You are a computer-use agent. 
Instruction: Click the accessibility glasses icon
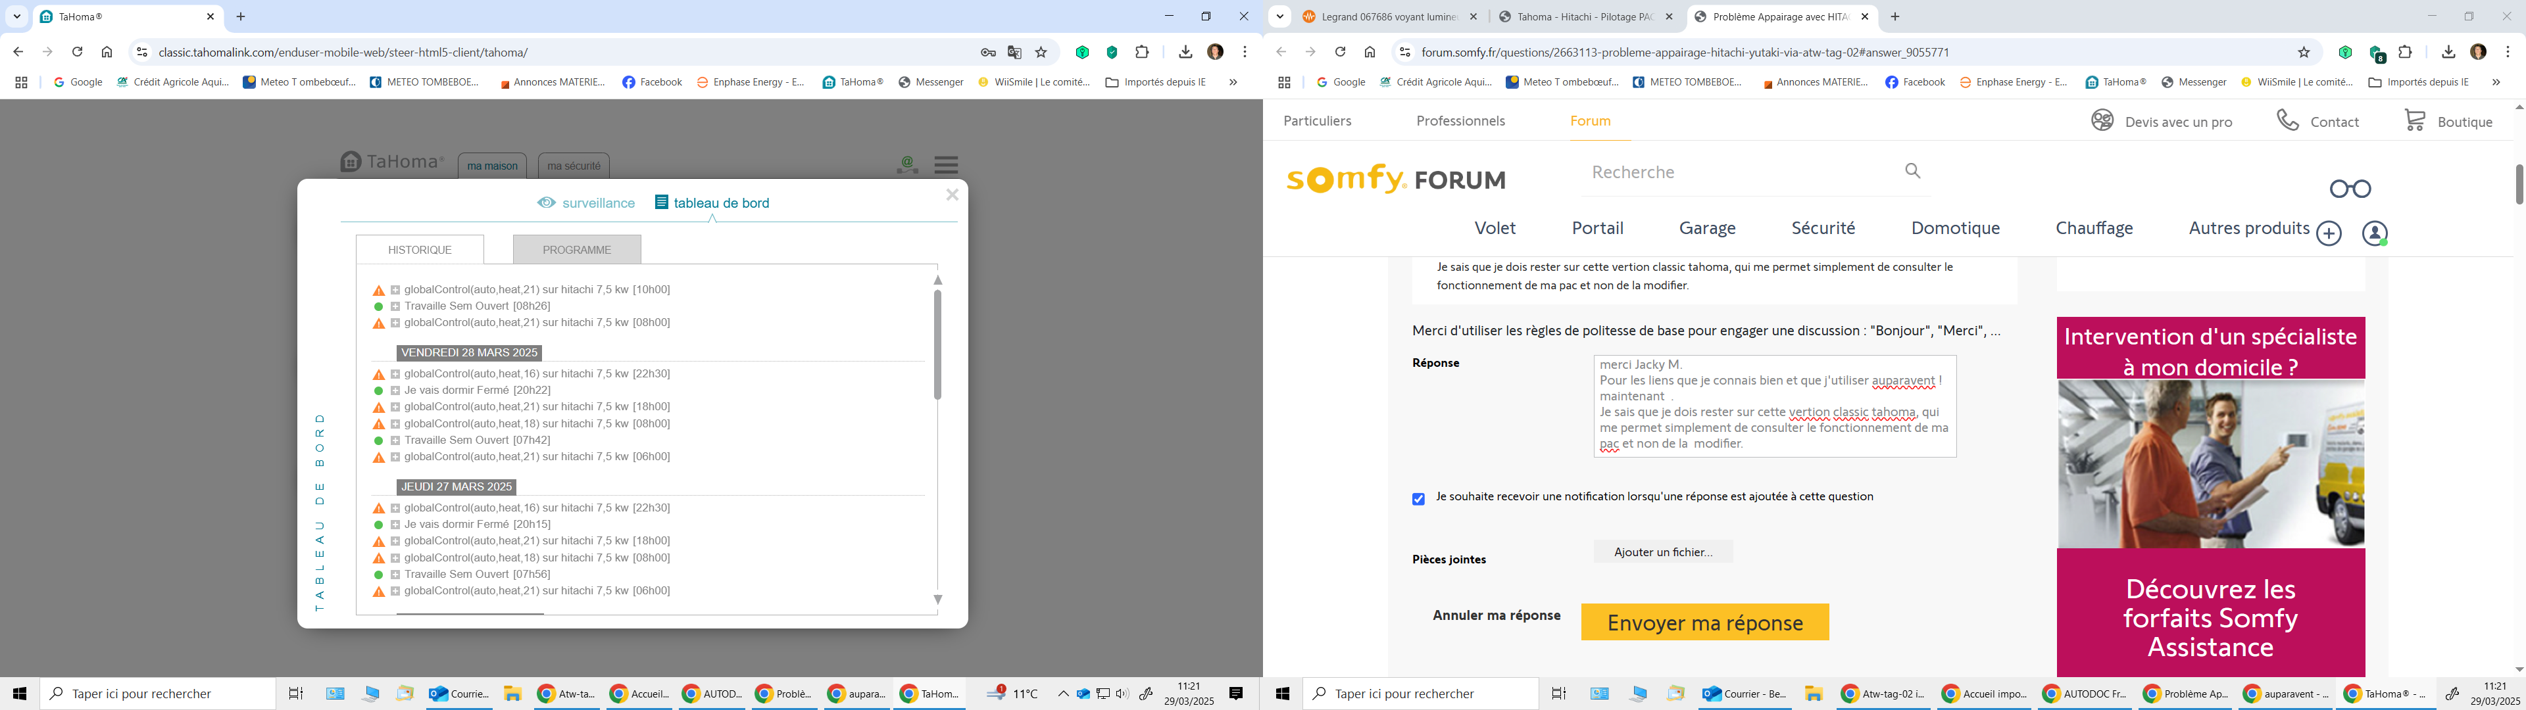point(2350,188)
